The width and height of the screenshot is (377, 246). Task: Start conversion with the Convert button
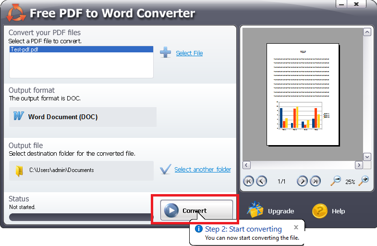(197, 210)
